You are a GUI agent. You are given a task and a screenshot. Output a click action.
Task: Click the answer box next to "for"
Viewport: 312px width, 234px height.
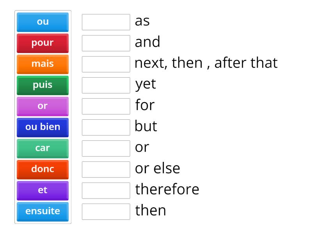coord(106,105)
